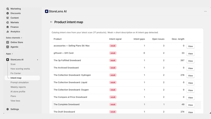Click 'The Archived Snowboard' product name
The image size is (211, 119).
pyautogui.click(x=66, y=68)
